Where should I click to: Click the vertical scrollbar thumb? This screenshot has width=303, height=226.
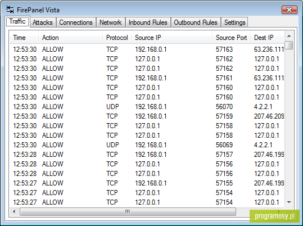[x=289, y=46]
